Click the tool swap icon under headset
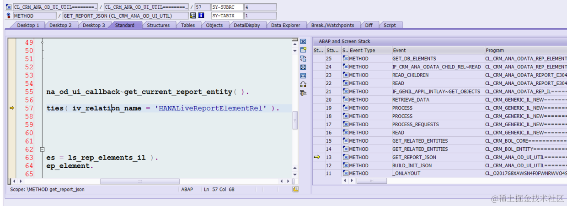567x206 pixels. 303,93
